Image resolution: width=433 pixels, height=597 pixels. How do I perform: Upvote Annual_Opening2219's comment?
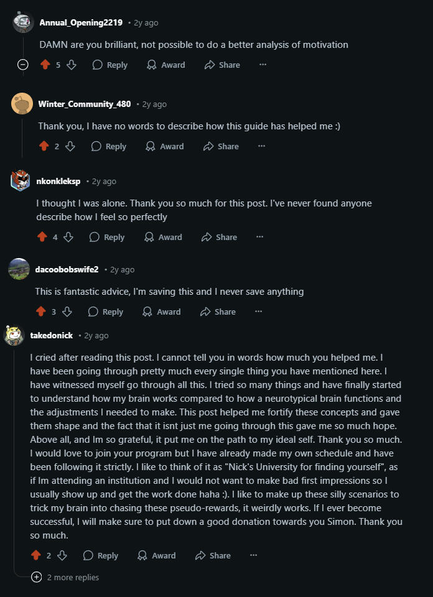pyautogui.click(x=45, y=65)
